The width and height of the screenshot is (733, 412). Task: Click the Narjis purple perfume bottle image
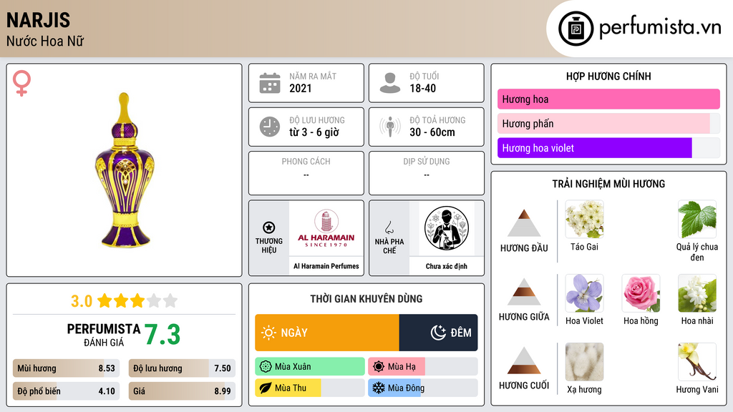(x=125, y=170)
